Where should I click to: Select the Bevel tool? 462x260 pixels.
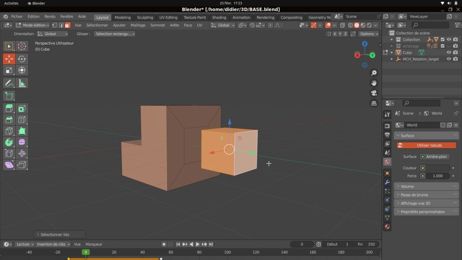[9, 120]
